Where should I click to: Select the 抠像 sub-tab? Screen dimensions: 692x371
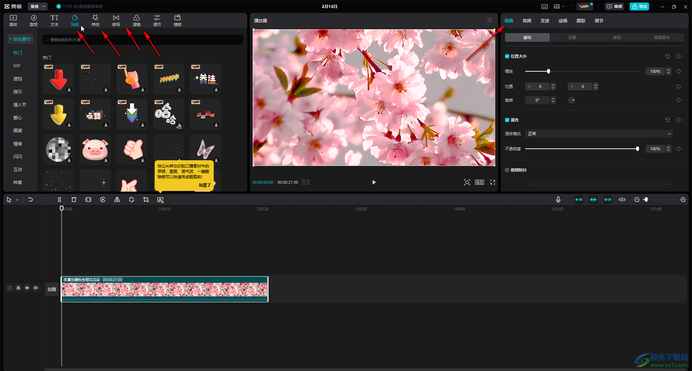click(x=572, y=37)
